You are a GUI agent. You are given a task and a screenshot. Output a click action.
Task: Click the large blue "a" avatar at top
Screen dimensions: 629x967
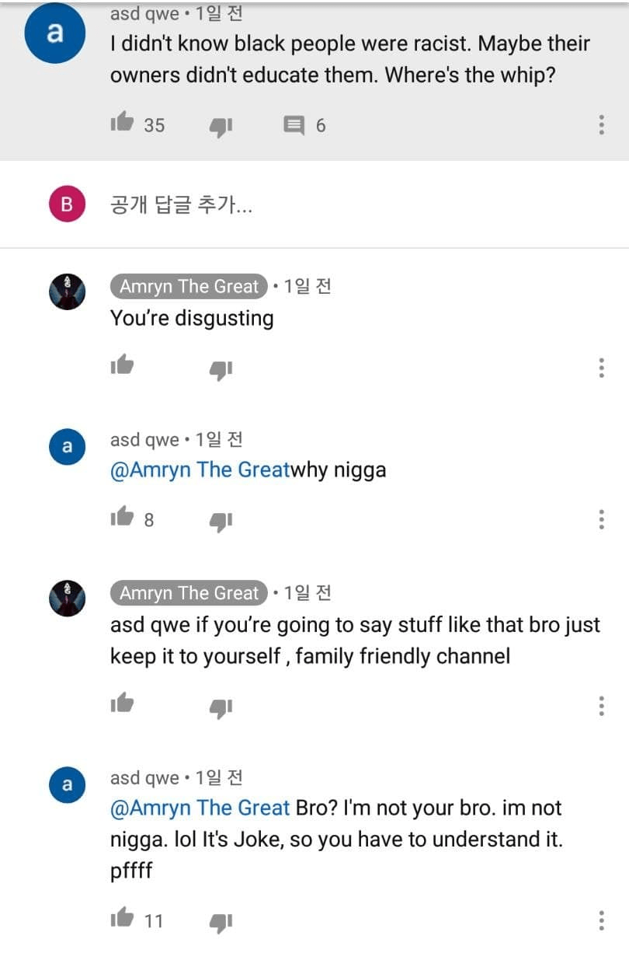click(x=54, y=34)
